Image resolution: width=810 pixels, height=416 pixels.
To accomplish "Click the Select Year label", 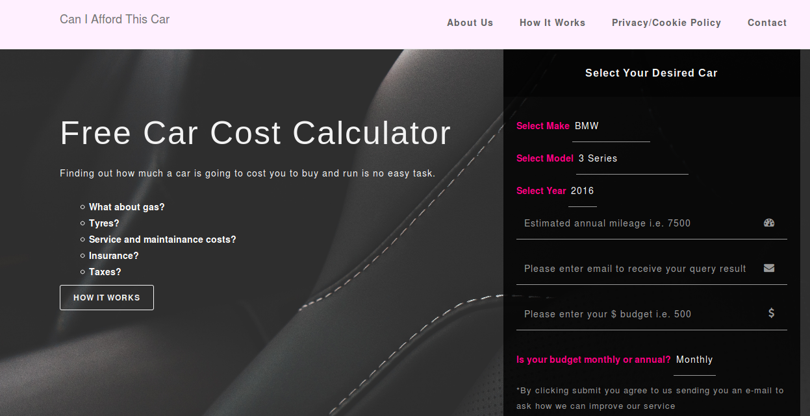I will coord(541,191).
